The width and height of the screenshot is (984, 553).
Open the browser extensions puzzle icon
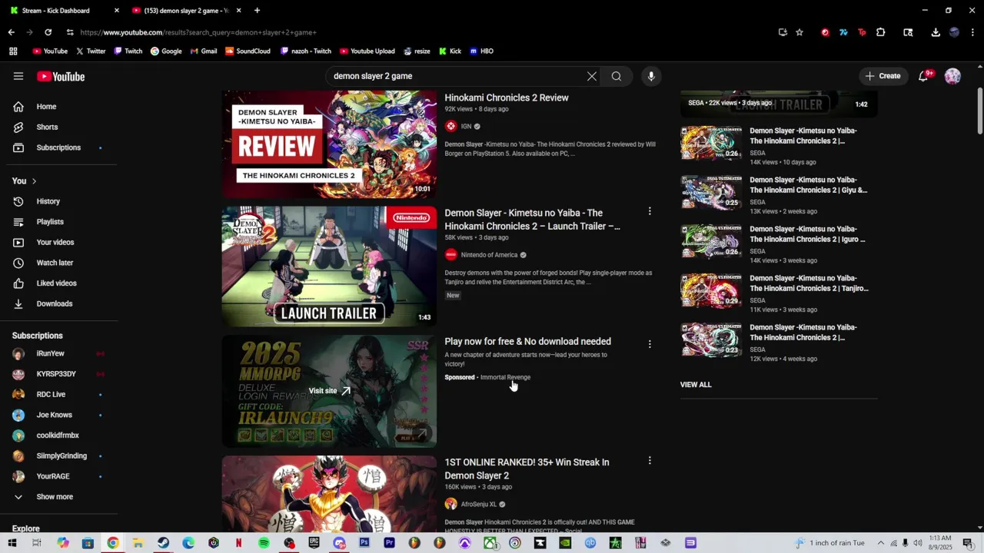click(881, 32)
